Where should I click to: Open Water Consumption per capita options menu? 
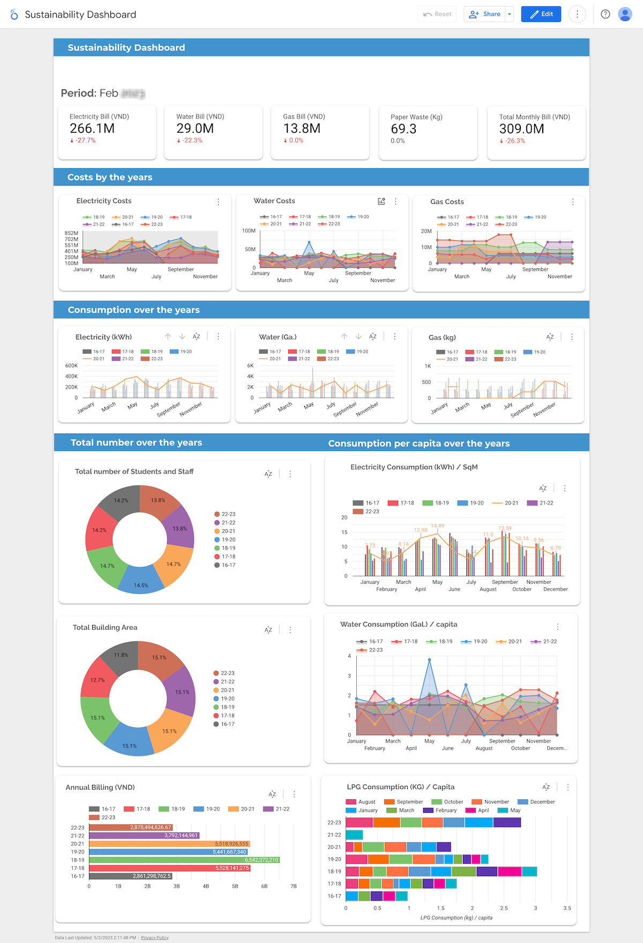(x=557, y=627)
